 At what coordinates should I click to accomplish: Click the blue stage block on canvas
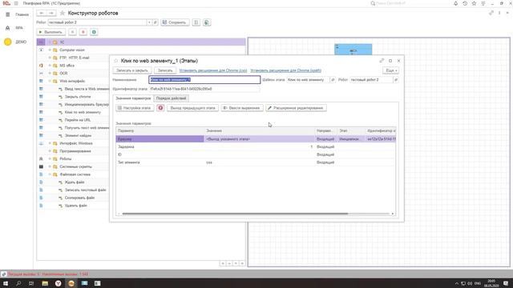(x=353, y=50)
